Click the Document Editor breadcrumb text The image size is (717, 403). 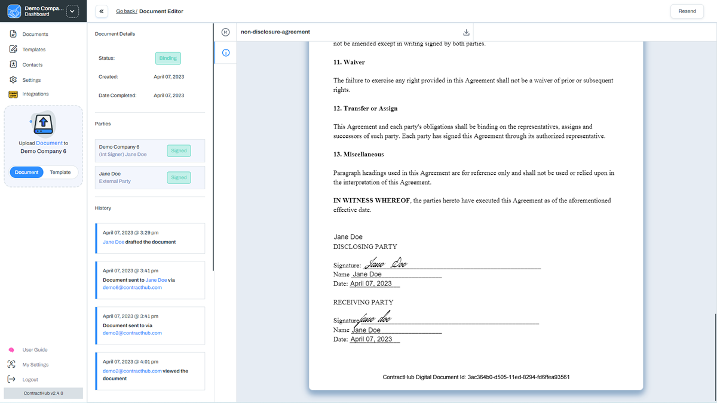[162, 11]
